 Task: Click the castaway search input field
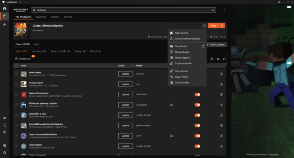[x=122, y=10]
